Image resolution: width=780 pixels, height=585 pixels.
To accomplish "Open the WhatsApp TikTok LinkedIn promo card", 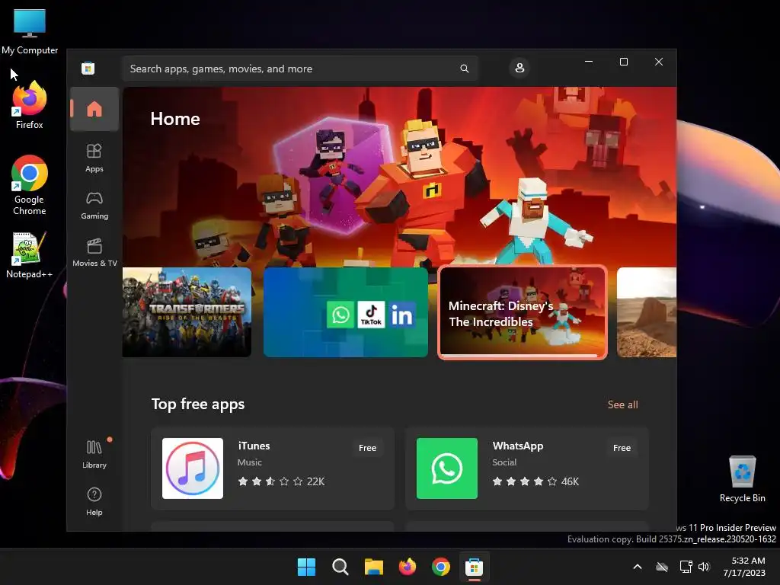I will 345,312.
